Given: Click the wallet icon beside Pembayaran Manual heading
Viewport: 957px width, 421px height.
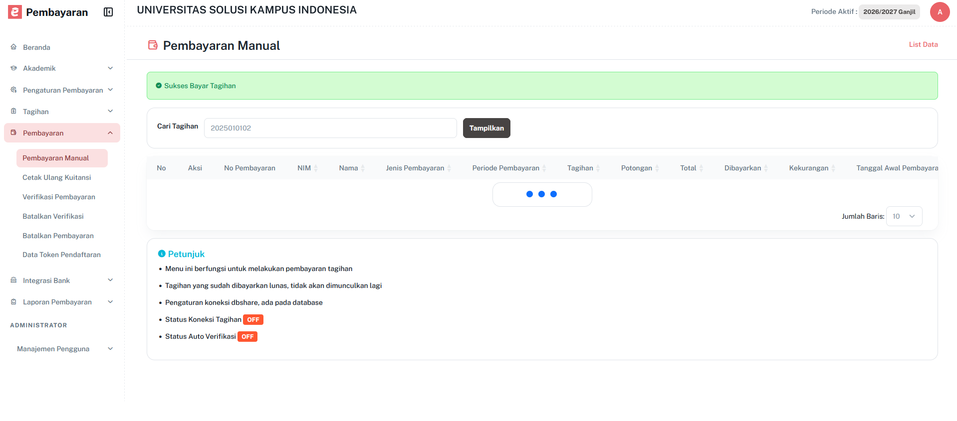Looking at the screenshot, I should click(153, 45).
